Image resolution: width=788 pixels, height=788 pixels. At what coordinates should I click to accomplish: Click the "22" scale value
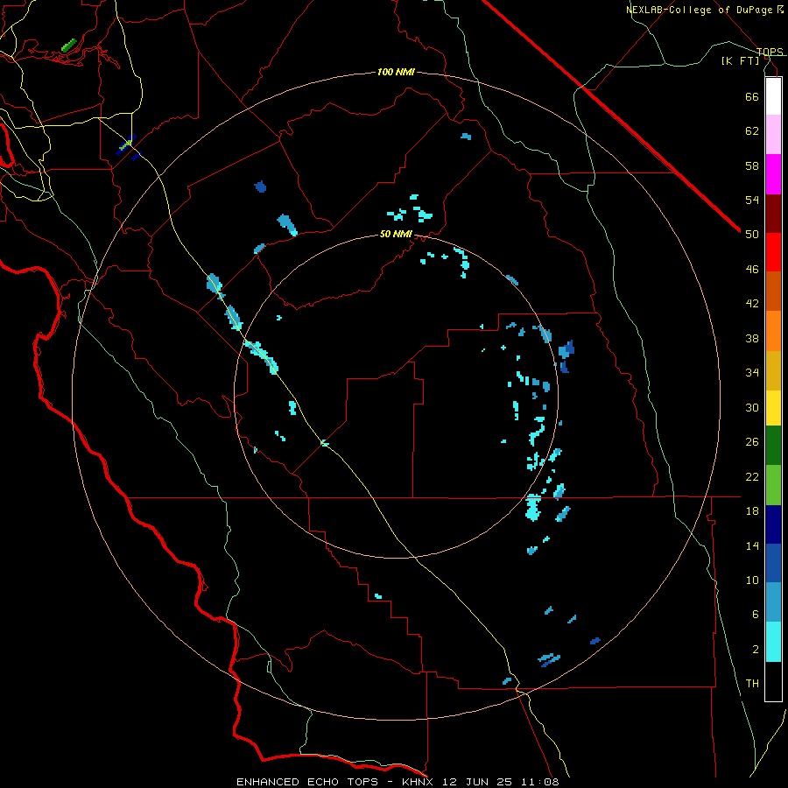[x=752, y=476]
